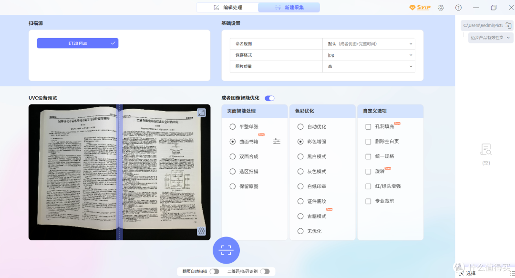The image size is (515, 278).
Task: Open the help question mark icon
Action: pos(459,8)
